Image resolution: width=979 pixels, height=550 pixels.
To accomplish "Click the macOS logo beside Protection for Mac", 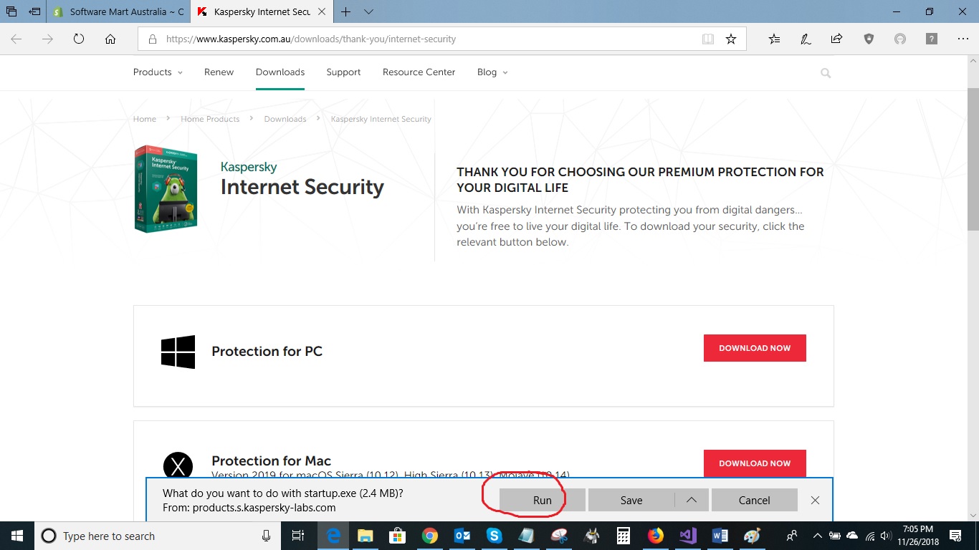I will [x=178, y=465].
